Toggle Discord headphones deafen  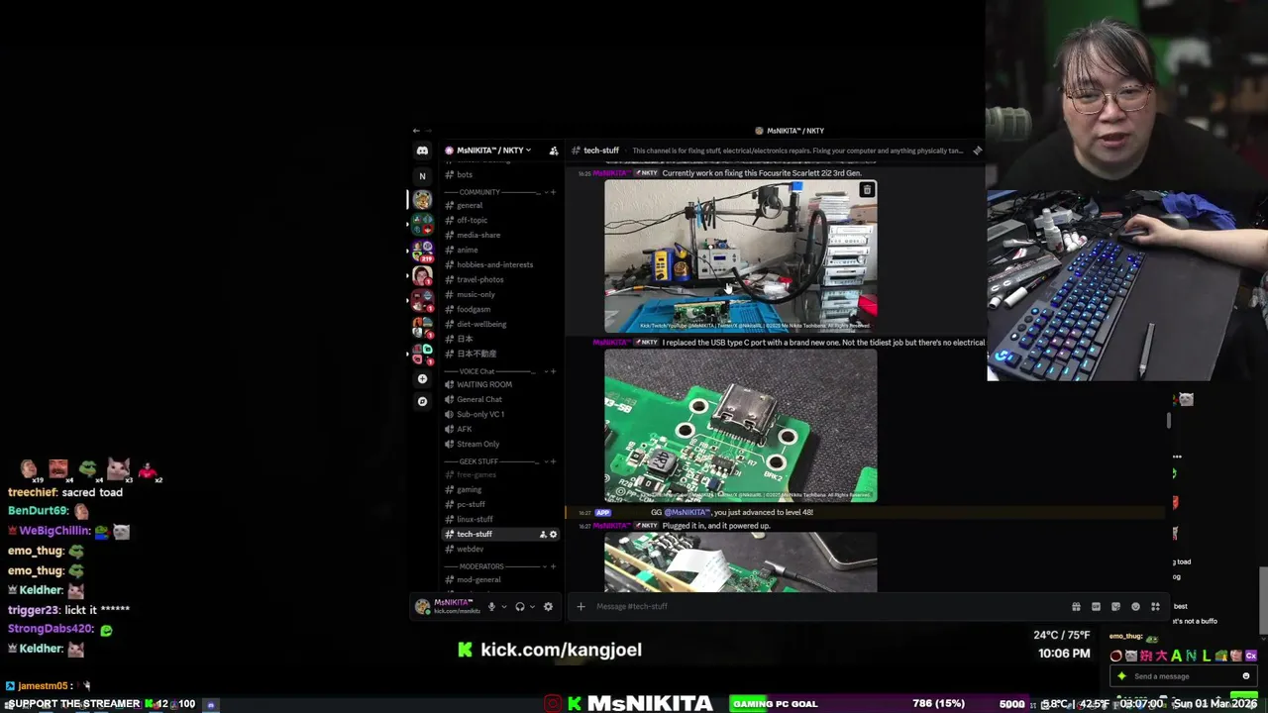[519, 607]
